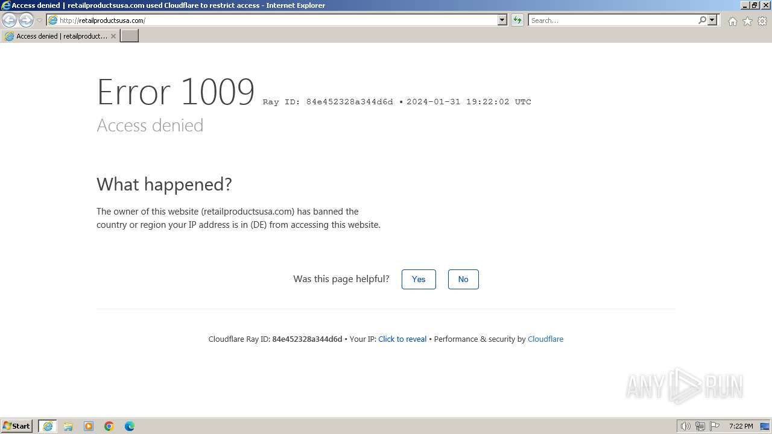
Task: Click the volume speaker tray icon
Action: pyautogui.click(x=685, y=426)
